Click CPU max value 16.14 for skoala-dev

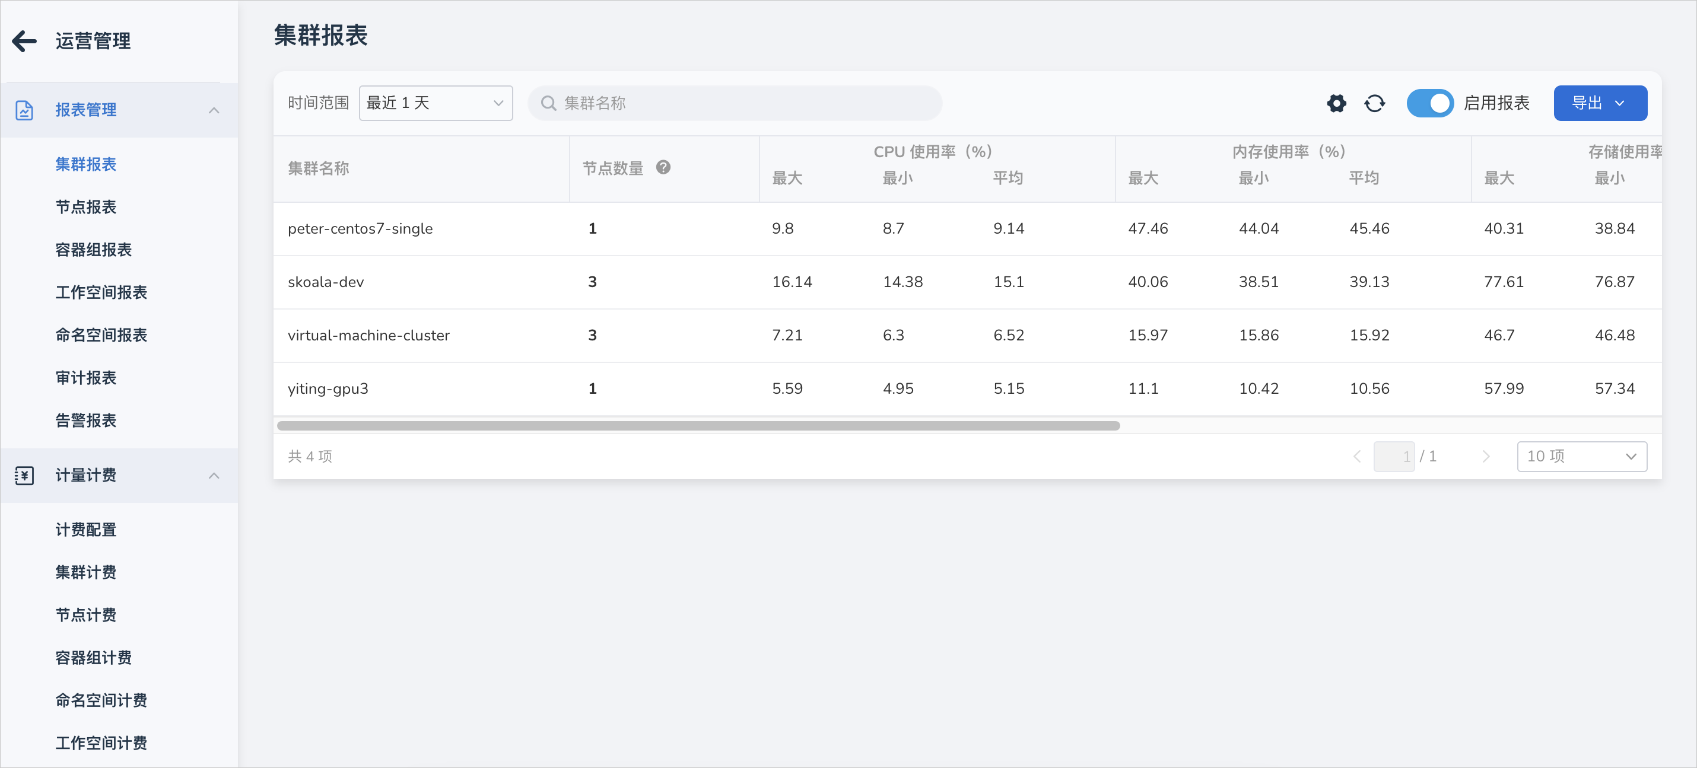(792, 282)
